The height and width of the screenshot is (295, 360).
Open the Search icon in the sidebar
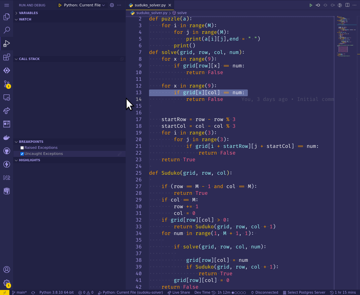click(x=7, y=30)
